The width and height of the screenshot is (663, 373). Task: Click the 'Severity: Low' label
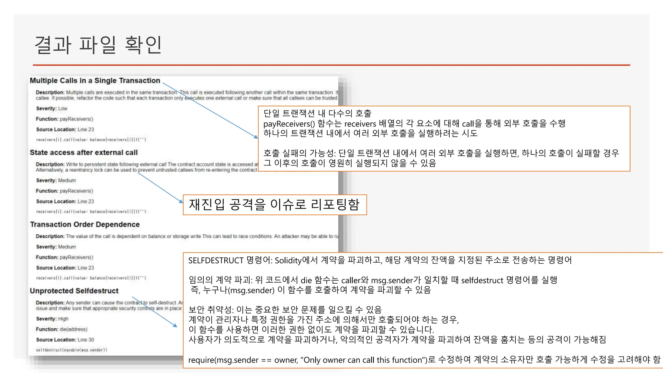(52, 108)
